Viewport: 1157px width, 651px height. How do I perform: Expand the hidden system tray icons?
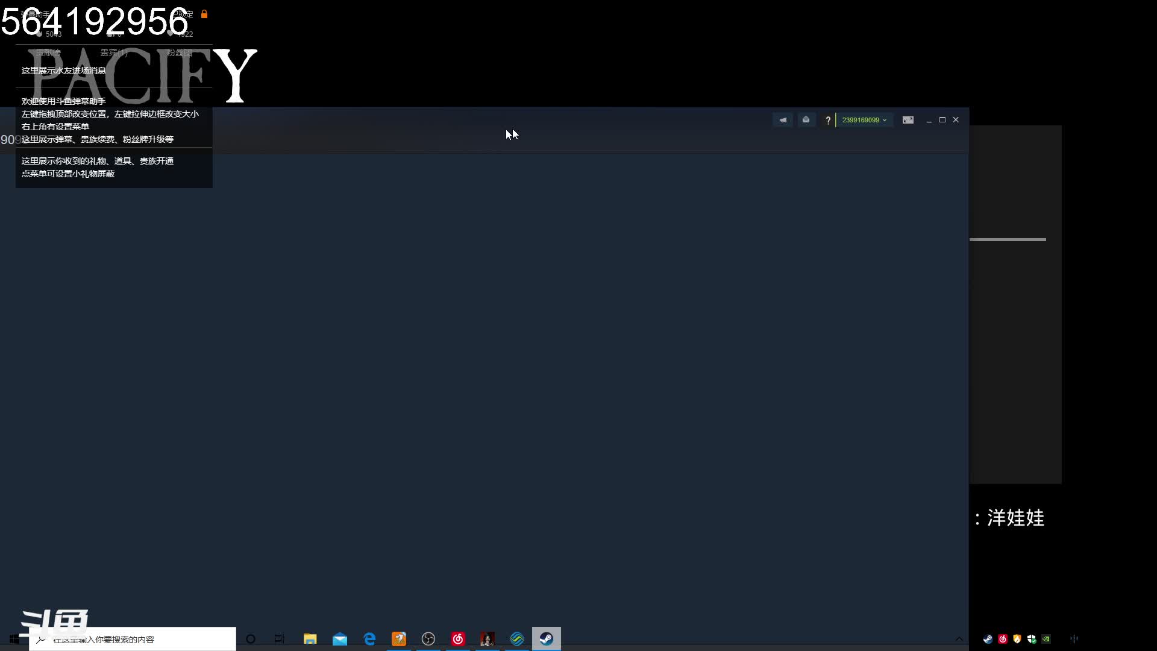[x=959, y=639]
